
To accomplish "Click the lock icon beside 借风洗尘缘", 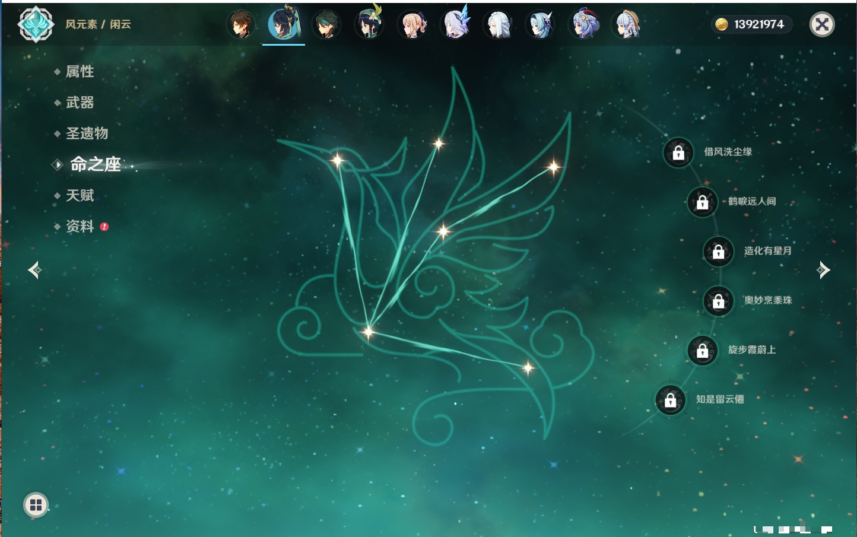I will pyautogui.click(x=678, y=153).
